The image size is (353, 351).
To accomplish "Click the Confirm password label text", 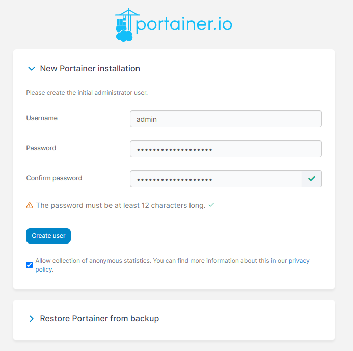I will (x=54, y=178).
